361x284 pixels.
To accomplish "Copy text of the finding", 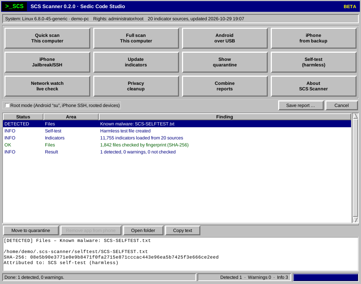I will coord(183,231).
